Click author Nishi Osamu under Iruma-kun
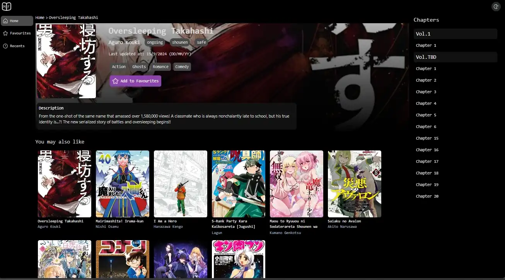This screenshot has width=505, height=280. 107,227
